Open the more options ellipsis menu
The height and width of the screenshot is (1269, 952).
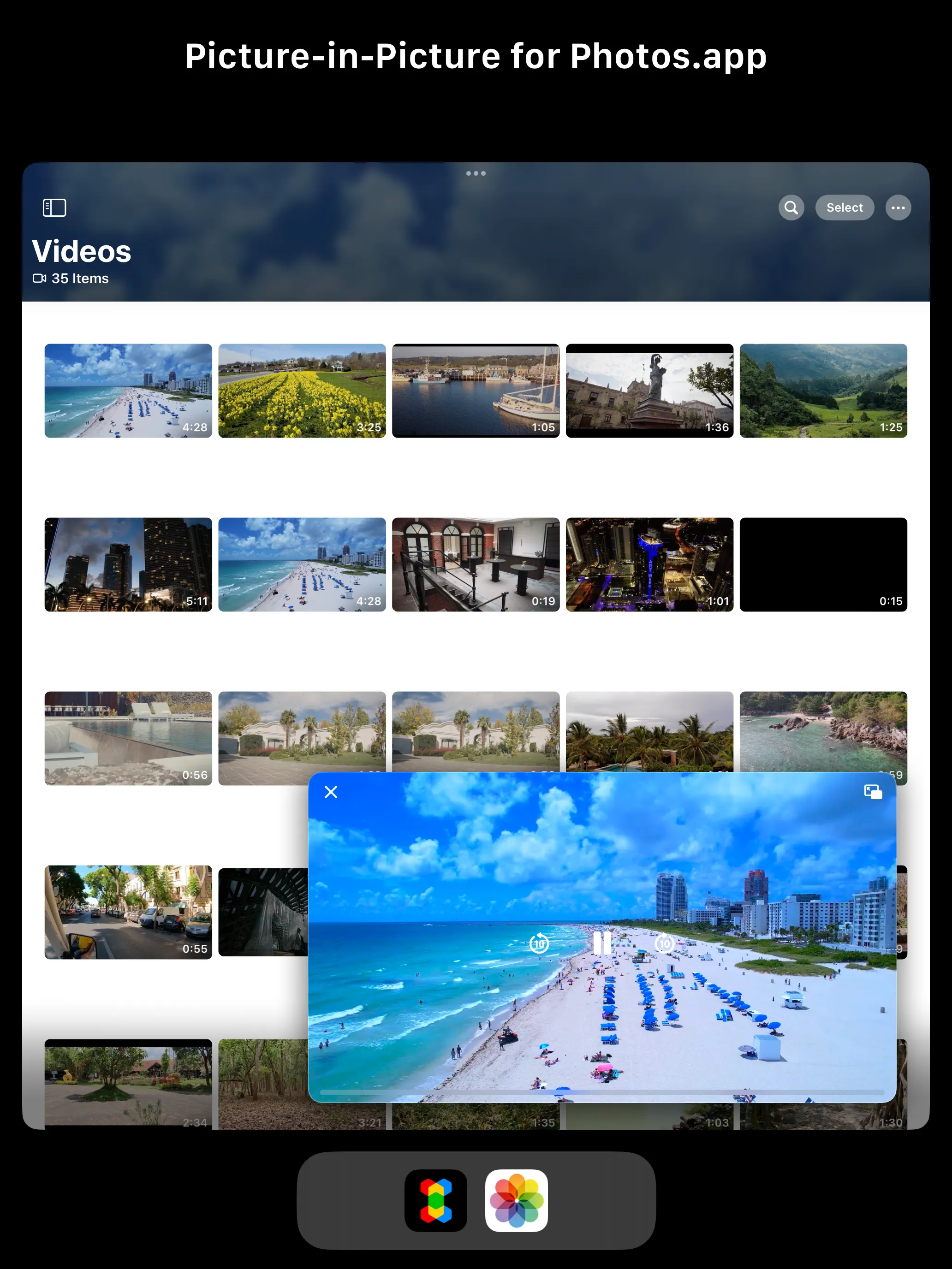click(x=898, y=207)
